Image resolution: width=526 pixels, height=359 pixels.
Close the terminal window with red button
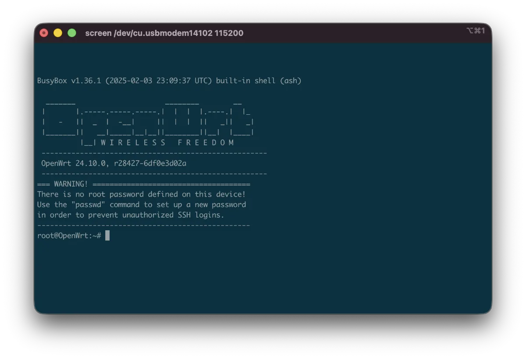click(44, 33)
